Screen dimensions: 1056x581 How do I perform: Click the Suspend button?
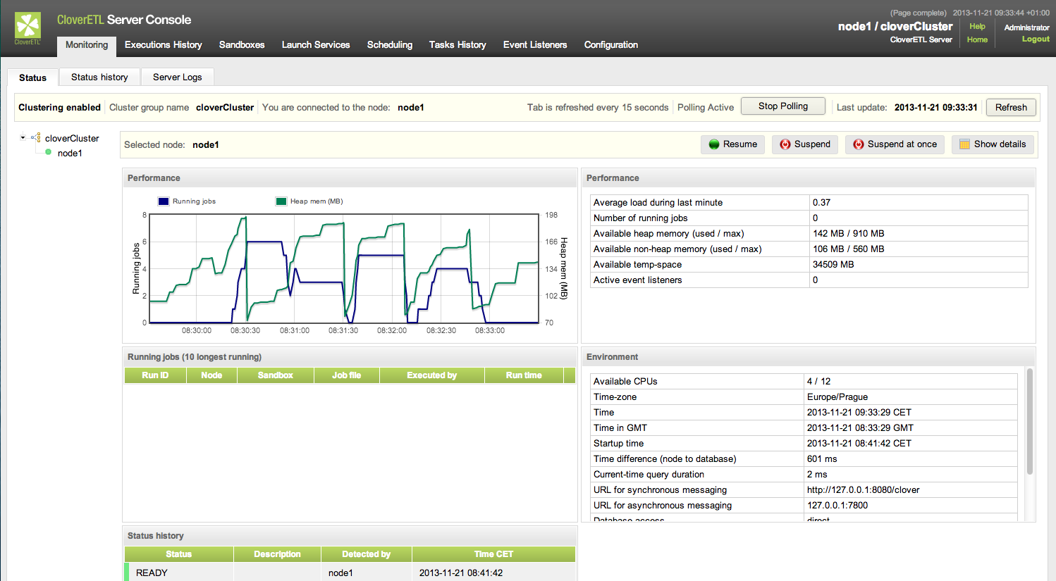(805, 144)
